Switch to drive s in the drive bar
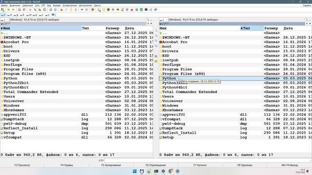The width and height of the screenshot is (312, 175). [x=41, y=15]
